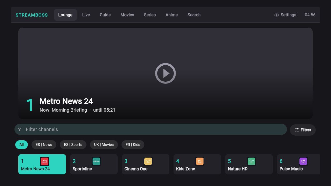Viewport: 331px width, 186px height.
Task: Click the Metro News 24 channel logo
Action: 44,161
